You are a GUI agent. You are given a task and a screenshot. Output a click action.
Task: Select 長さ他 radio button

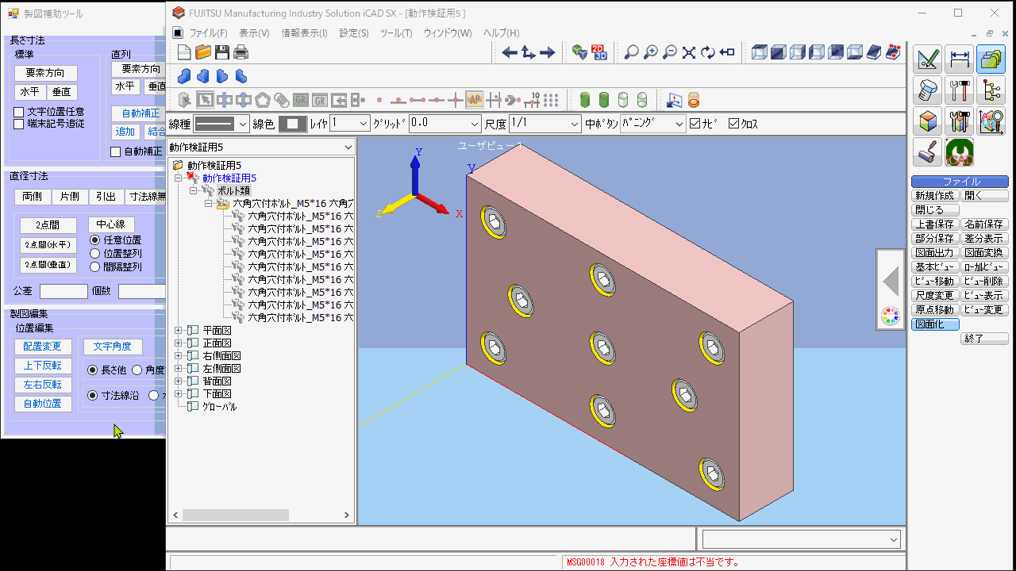coord(93,370)
